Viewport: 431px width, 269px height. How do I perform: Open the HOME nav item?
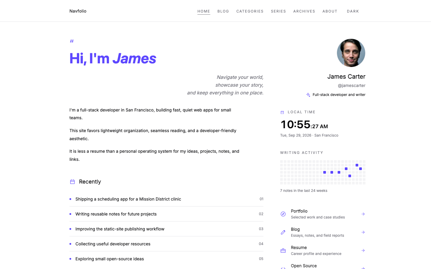pyautogui.click(x=204, y=11)
